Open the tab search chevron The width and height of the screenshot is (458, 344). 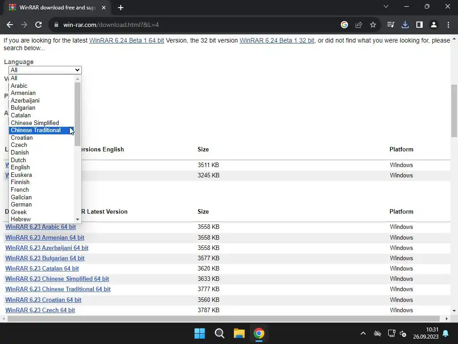[386, 6]
